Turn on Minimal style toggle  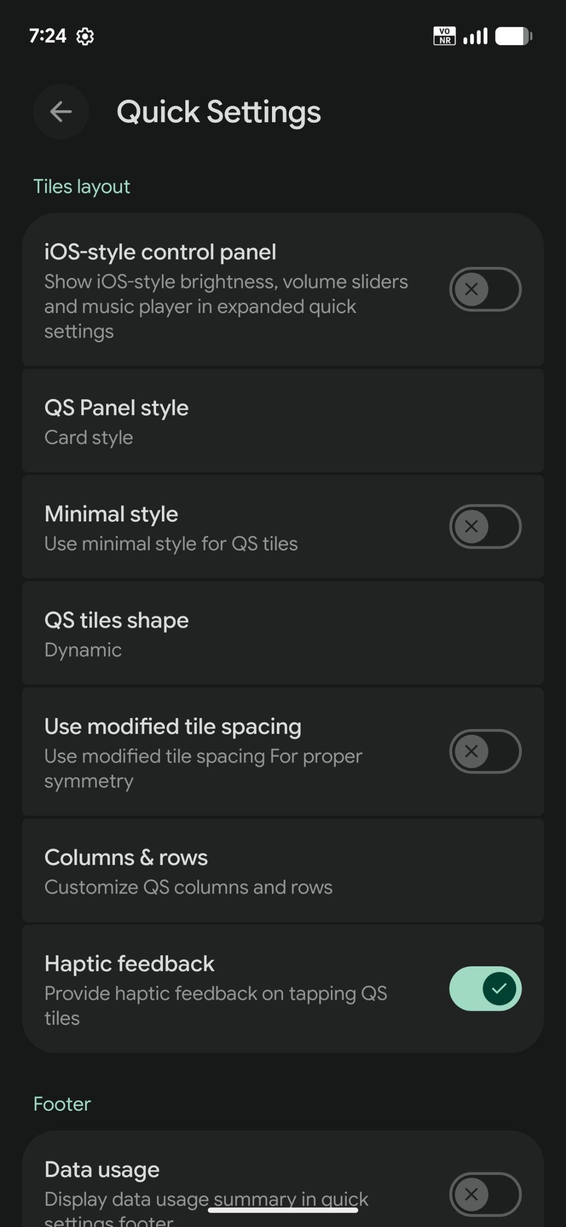click(485, 526)
